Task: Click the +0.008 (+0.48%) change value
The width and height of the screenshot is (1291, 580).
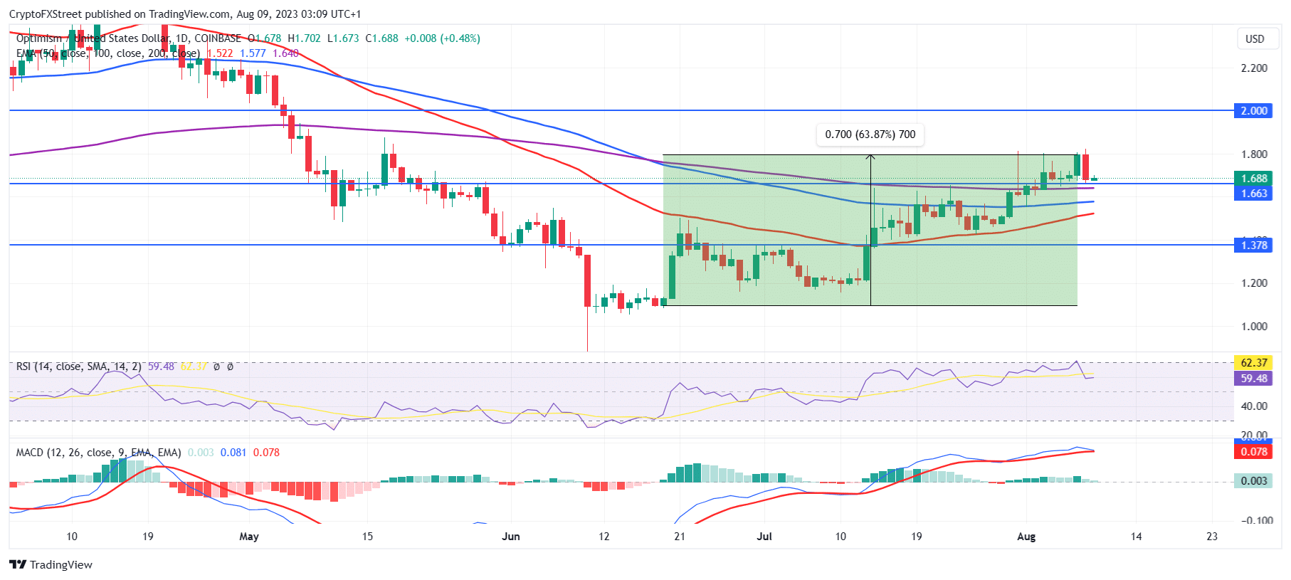Action: 442,38
